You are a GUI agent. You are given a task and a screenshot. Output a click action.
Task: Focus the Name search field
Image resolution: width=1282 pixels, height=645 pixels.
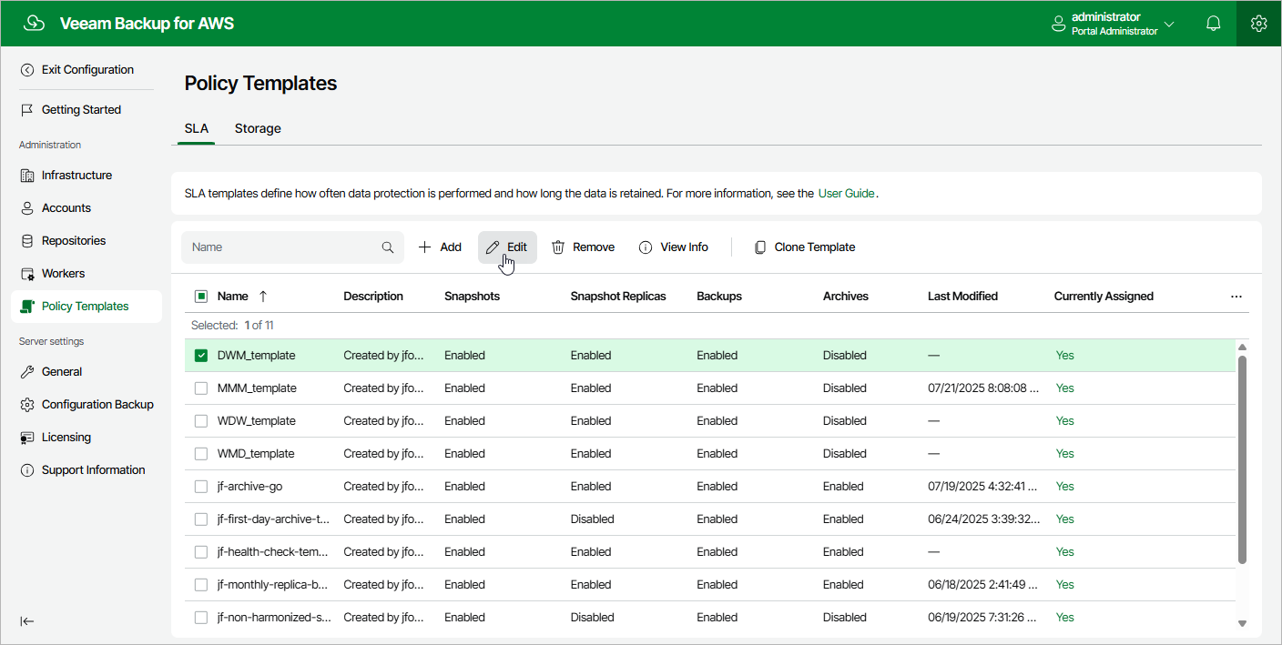[x=282, y=247]
